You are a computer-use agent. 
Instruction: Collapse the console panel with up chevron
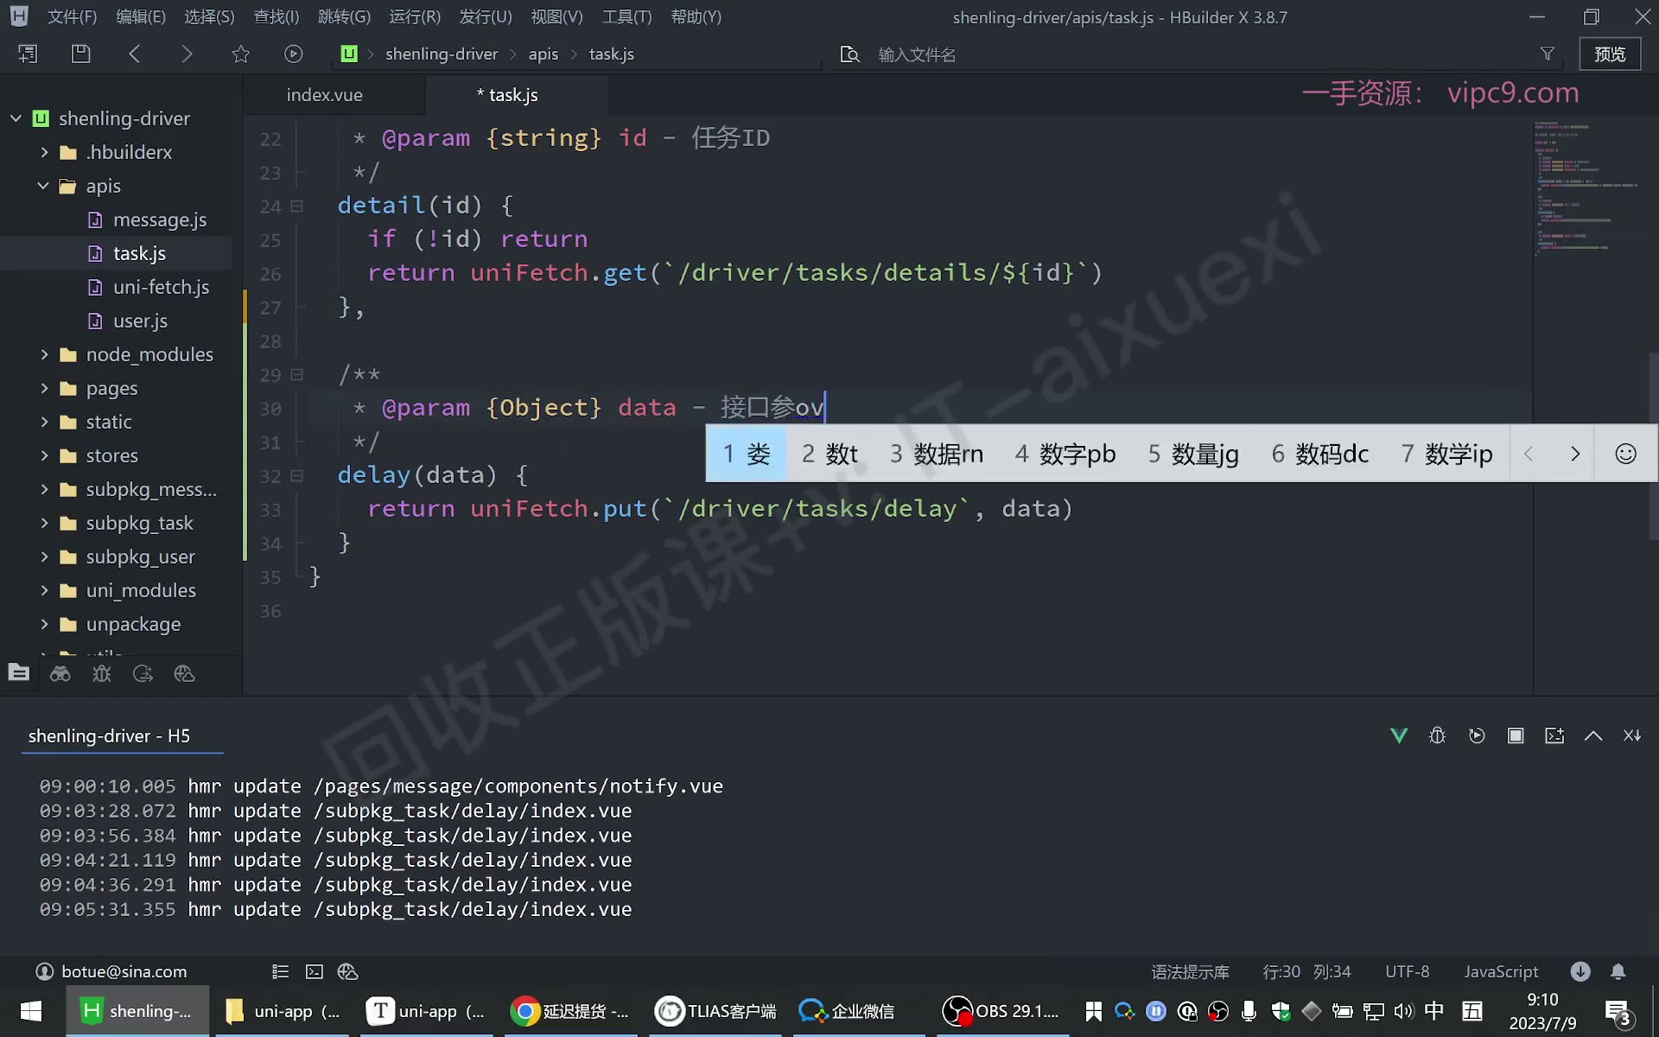tap(1593, 735)
